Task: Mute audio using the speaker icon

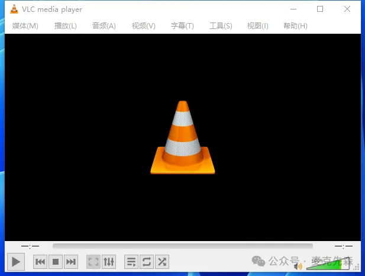Action: 298,266
